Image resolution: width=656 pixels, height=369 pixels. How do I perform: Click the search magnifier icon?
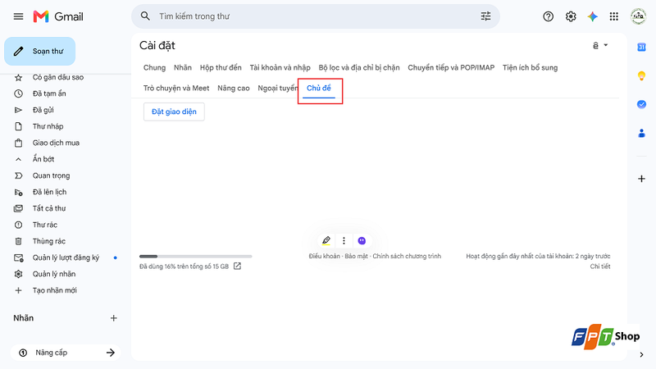[x=145, y=16]
